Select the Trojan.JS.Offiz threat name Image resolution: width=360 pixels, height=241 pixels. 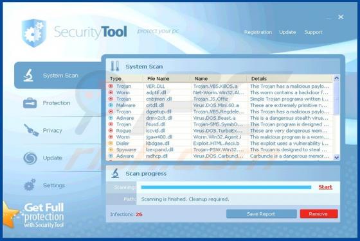tap(211, 99)
